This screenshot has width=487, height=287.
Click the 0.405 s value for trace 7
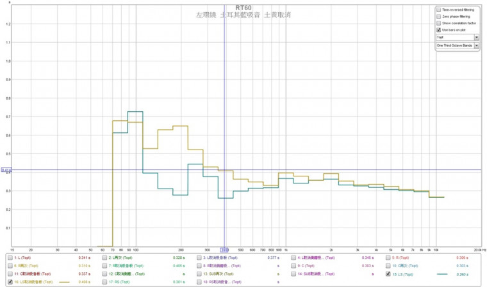(x=179, y=266)
